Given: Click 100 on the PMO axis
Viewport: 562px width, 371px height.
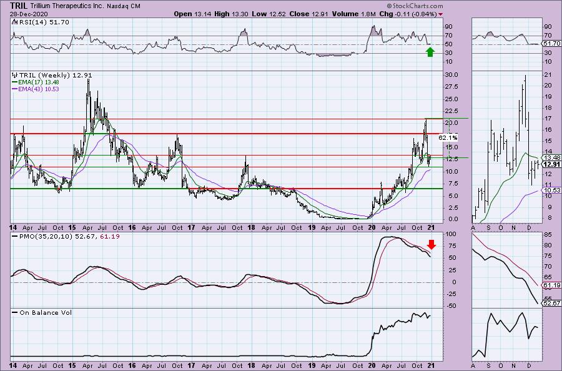Looking at the screenshot, I should click(451, 234).
